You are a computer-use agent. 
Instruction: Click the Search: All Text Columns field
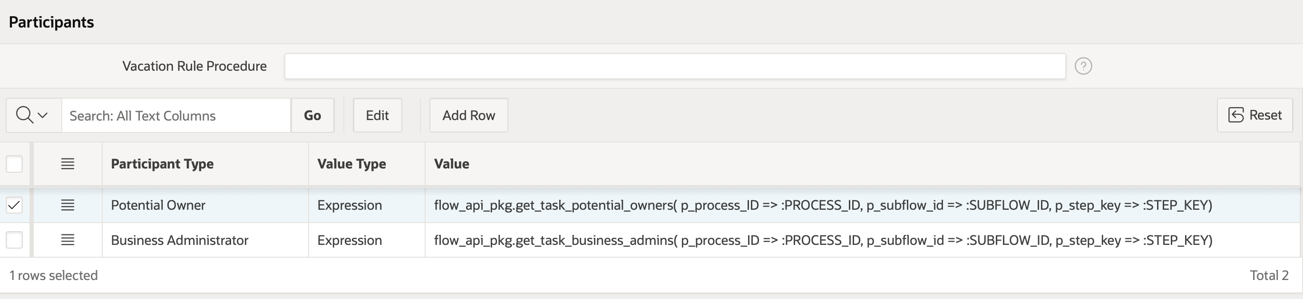[176, 115]
